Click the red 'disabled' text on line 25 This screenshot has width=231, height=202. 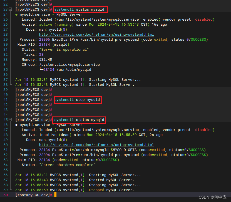[204, 19]
